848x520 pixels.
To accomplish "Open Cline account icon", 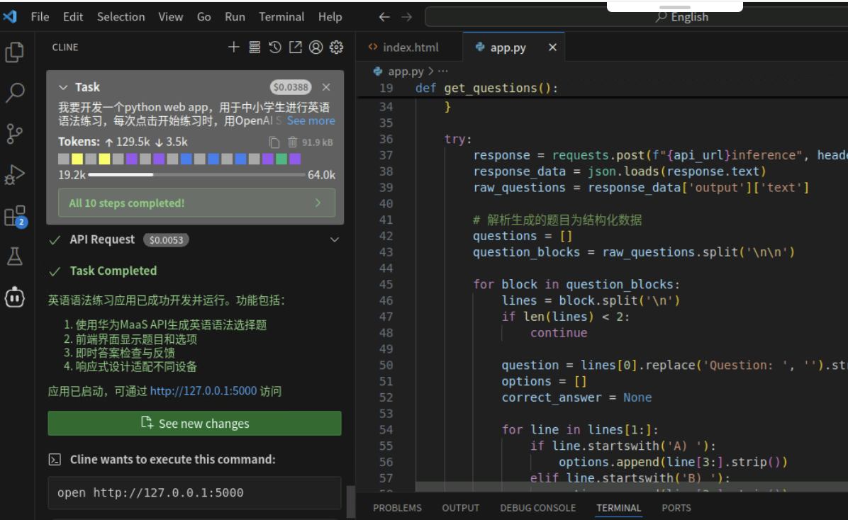I will [316, 47].
